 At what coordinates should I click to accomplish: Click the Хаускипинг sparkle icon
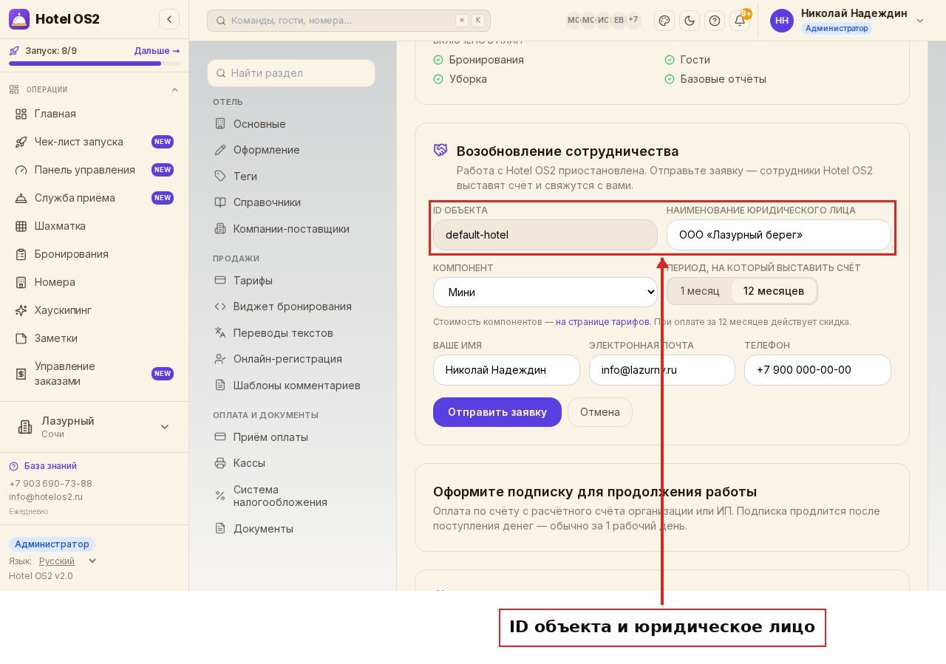pos(21,310)
